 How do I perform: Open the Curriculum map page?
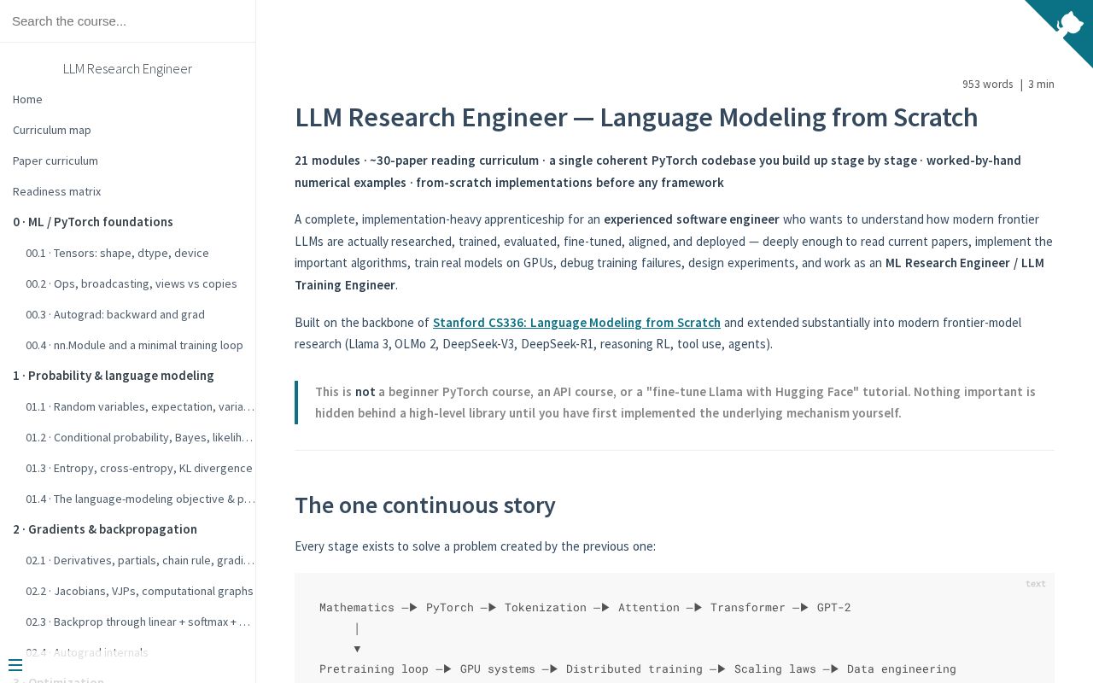(52, 130)
